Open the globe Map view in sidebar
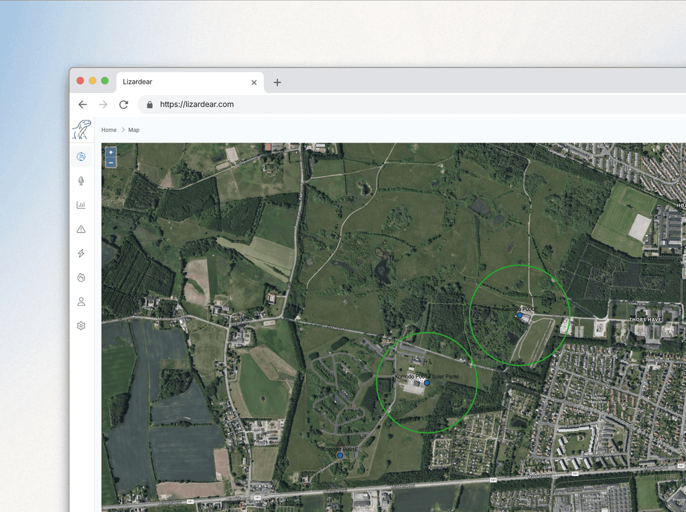The width and height of the screenshot is (686, 512). (81, 157)
